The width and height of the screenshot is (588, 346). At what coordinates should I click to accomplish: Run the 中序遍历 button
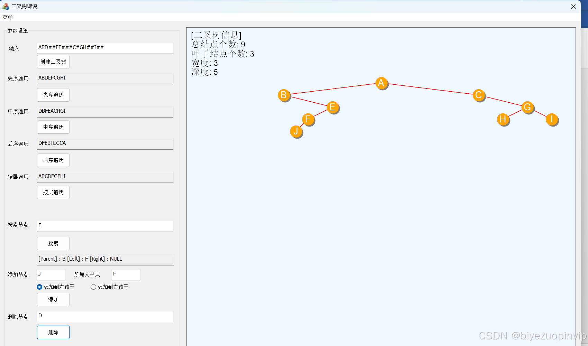[53, 127]
